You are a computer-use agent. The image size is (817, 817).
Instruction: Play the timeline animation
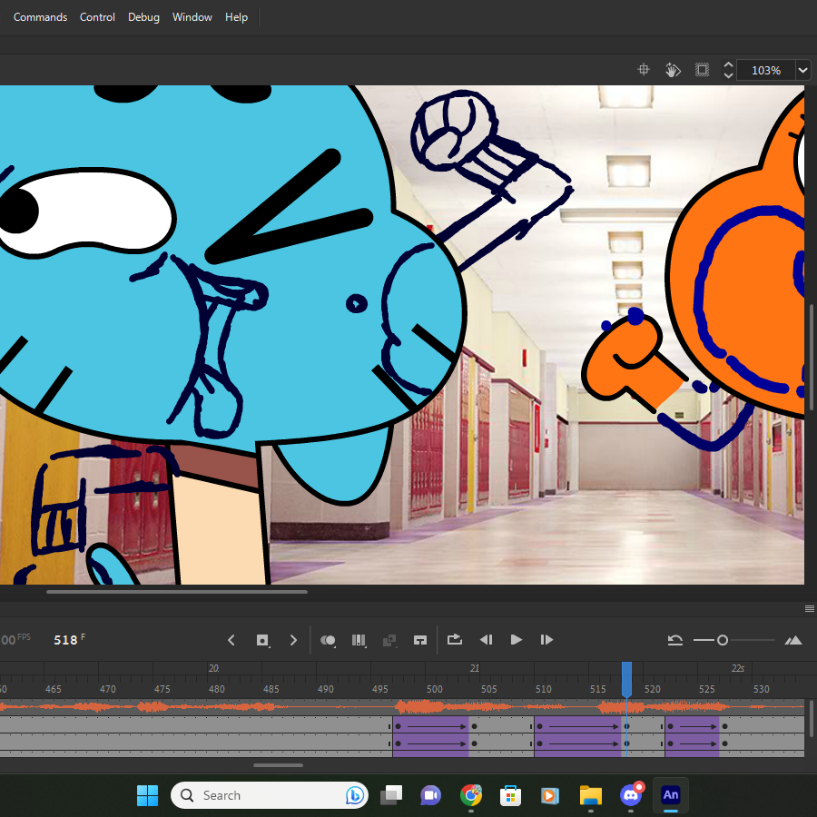pyautogui.click(x=516, y=639)
